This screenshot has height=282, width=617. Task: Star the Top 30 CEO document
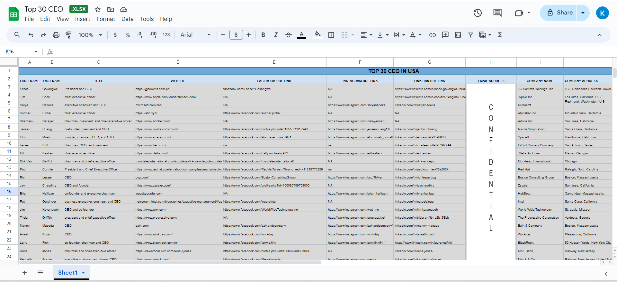coord(98,9)
